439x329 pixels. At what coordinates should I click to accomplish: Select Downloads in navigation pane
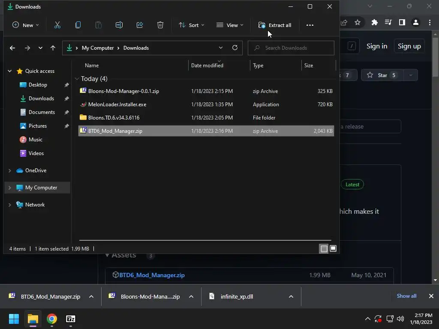click(41, 99)
